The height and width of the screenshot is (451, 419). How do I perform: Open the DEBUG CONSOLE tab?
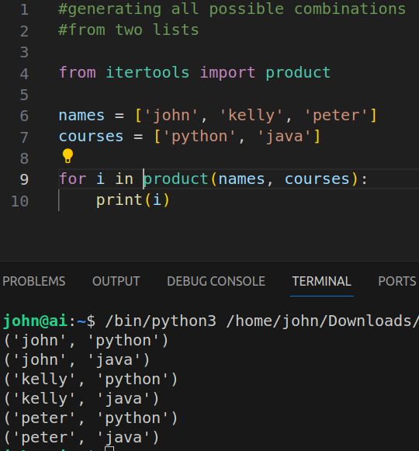(x=216, y=281)
